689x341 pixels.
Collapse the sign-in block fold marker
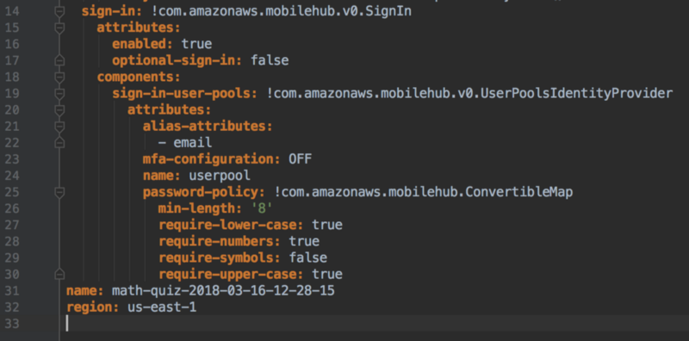click(59, 12)
